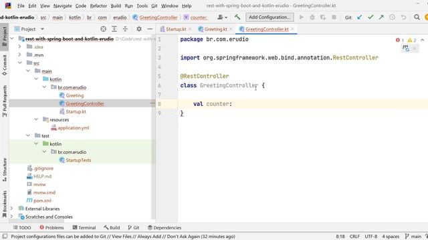This screenshot has width=428, height=240.
Task: Collapse the test folder
Action: point(28,135)
